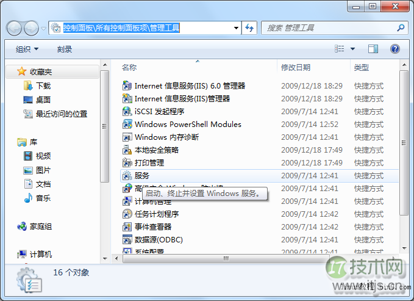This screenshot has height=301, width=414.
Task: Click the iSCSI 发起程序 globe icon
Action: click(x=127, y=111)
